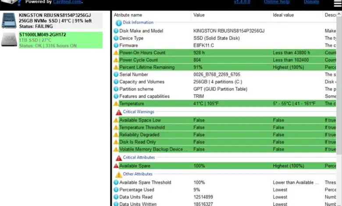Click info icon beside Available Spare Threshold

(x=116, y=182)
